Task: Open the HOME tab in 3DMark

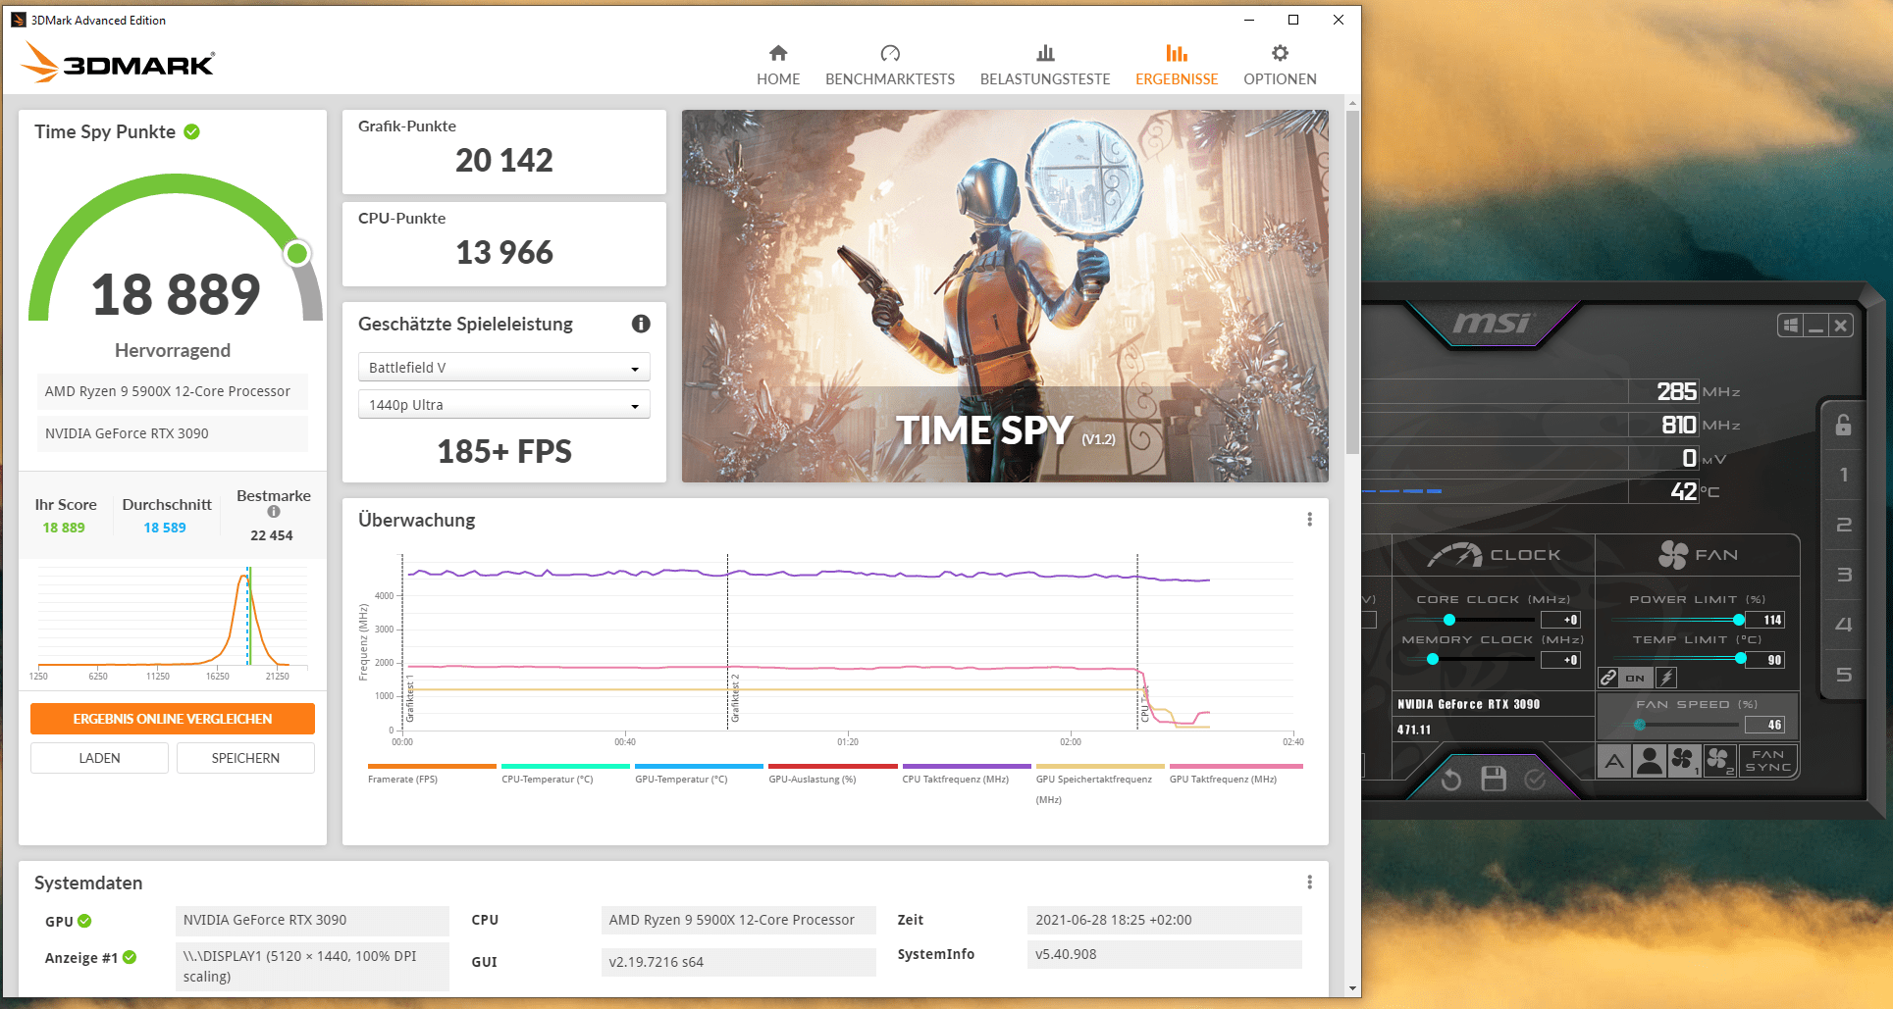Action: coord(778,65)
